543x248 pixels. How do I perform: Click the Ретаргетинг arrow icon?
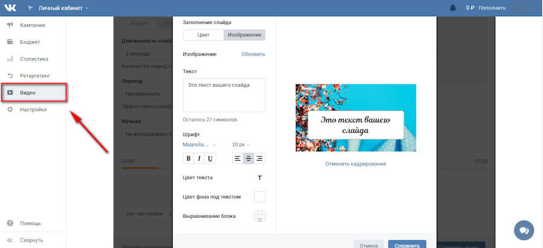point(10,75)
